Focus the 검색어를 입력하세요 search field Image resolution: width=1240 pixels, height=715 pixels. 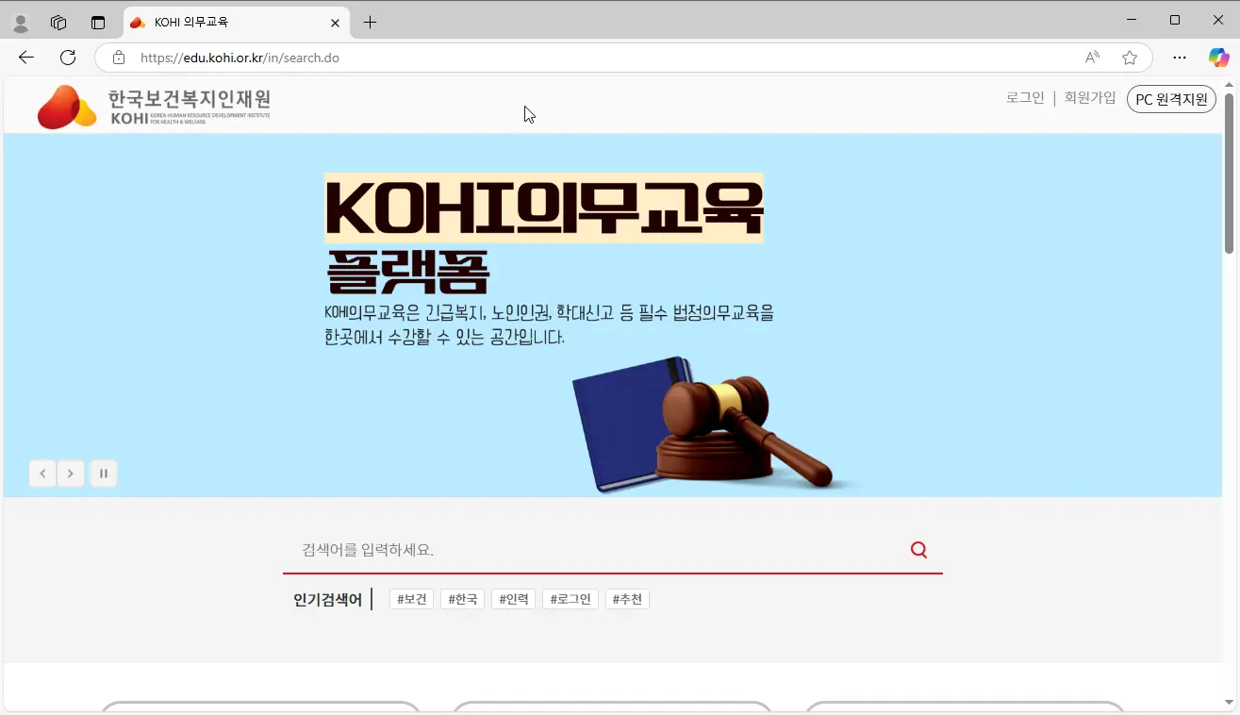pyautogui.click(x=594, y=550)
